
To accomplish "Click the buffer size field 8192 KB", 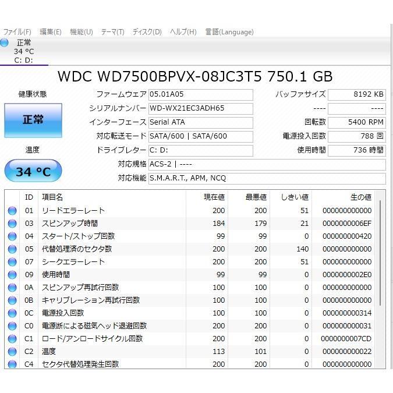I will click(x=357, y=94).
